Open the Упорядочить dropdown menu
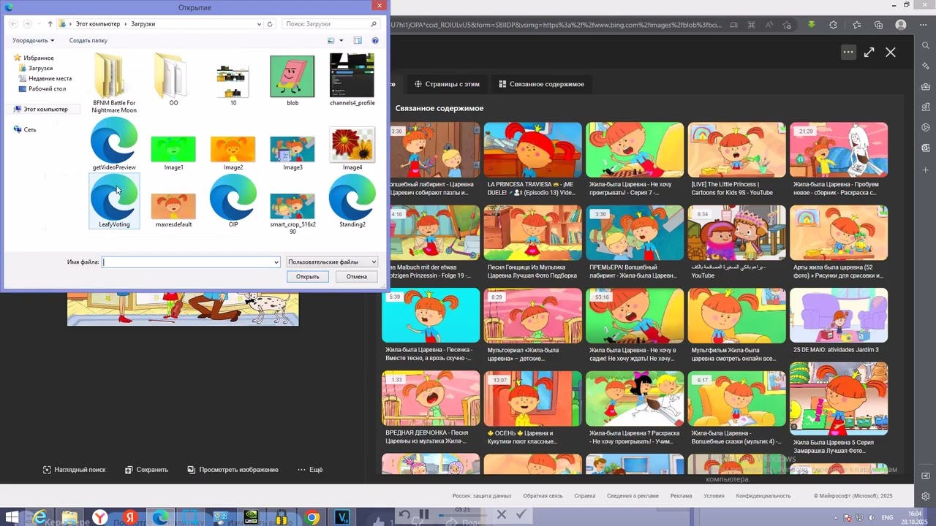The image size is (936, 526). pyautogui.click(x=33, y=41)
